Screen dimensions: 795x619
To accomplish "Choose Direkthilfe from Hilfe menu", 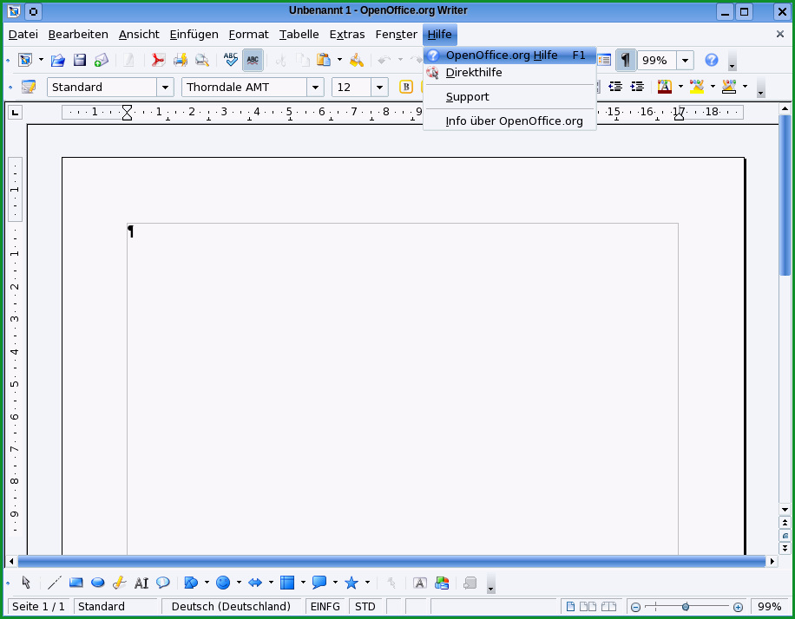I will [509, 73].
